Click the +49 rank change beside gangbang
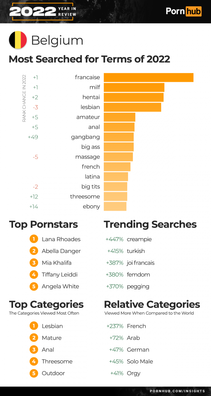The width and height of the screenshot is (211, 396). (x=33, y=137)
